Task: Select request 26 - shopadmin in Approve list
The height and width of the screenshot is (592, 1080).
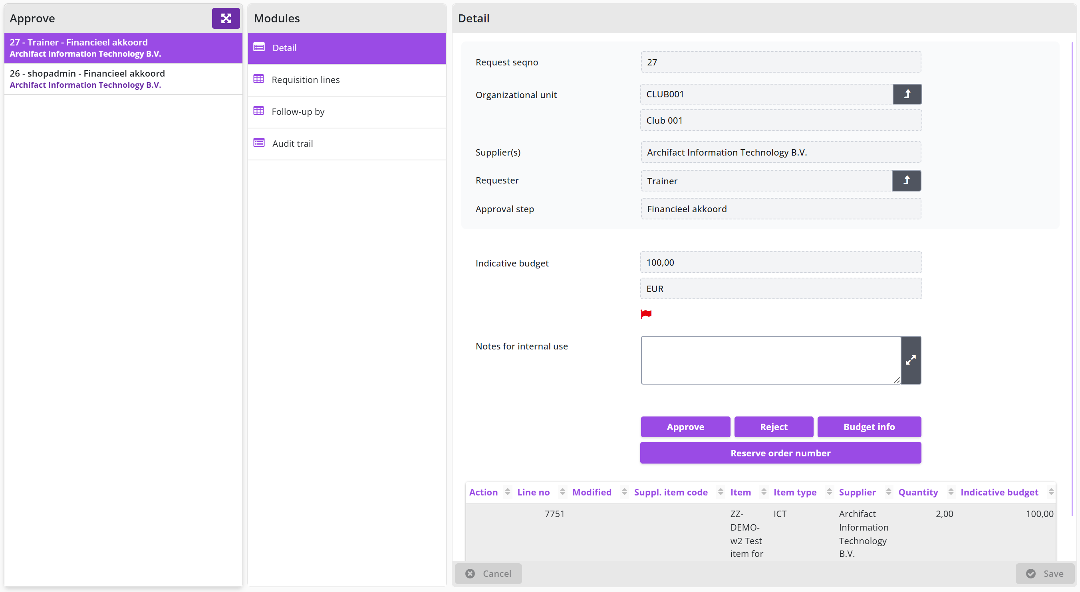Action: coord(123,79)
